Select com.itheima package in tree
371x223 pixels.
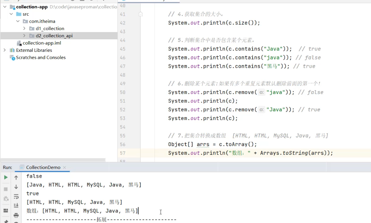[x=42, y=21]
